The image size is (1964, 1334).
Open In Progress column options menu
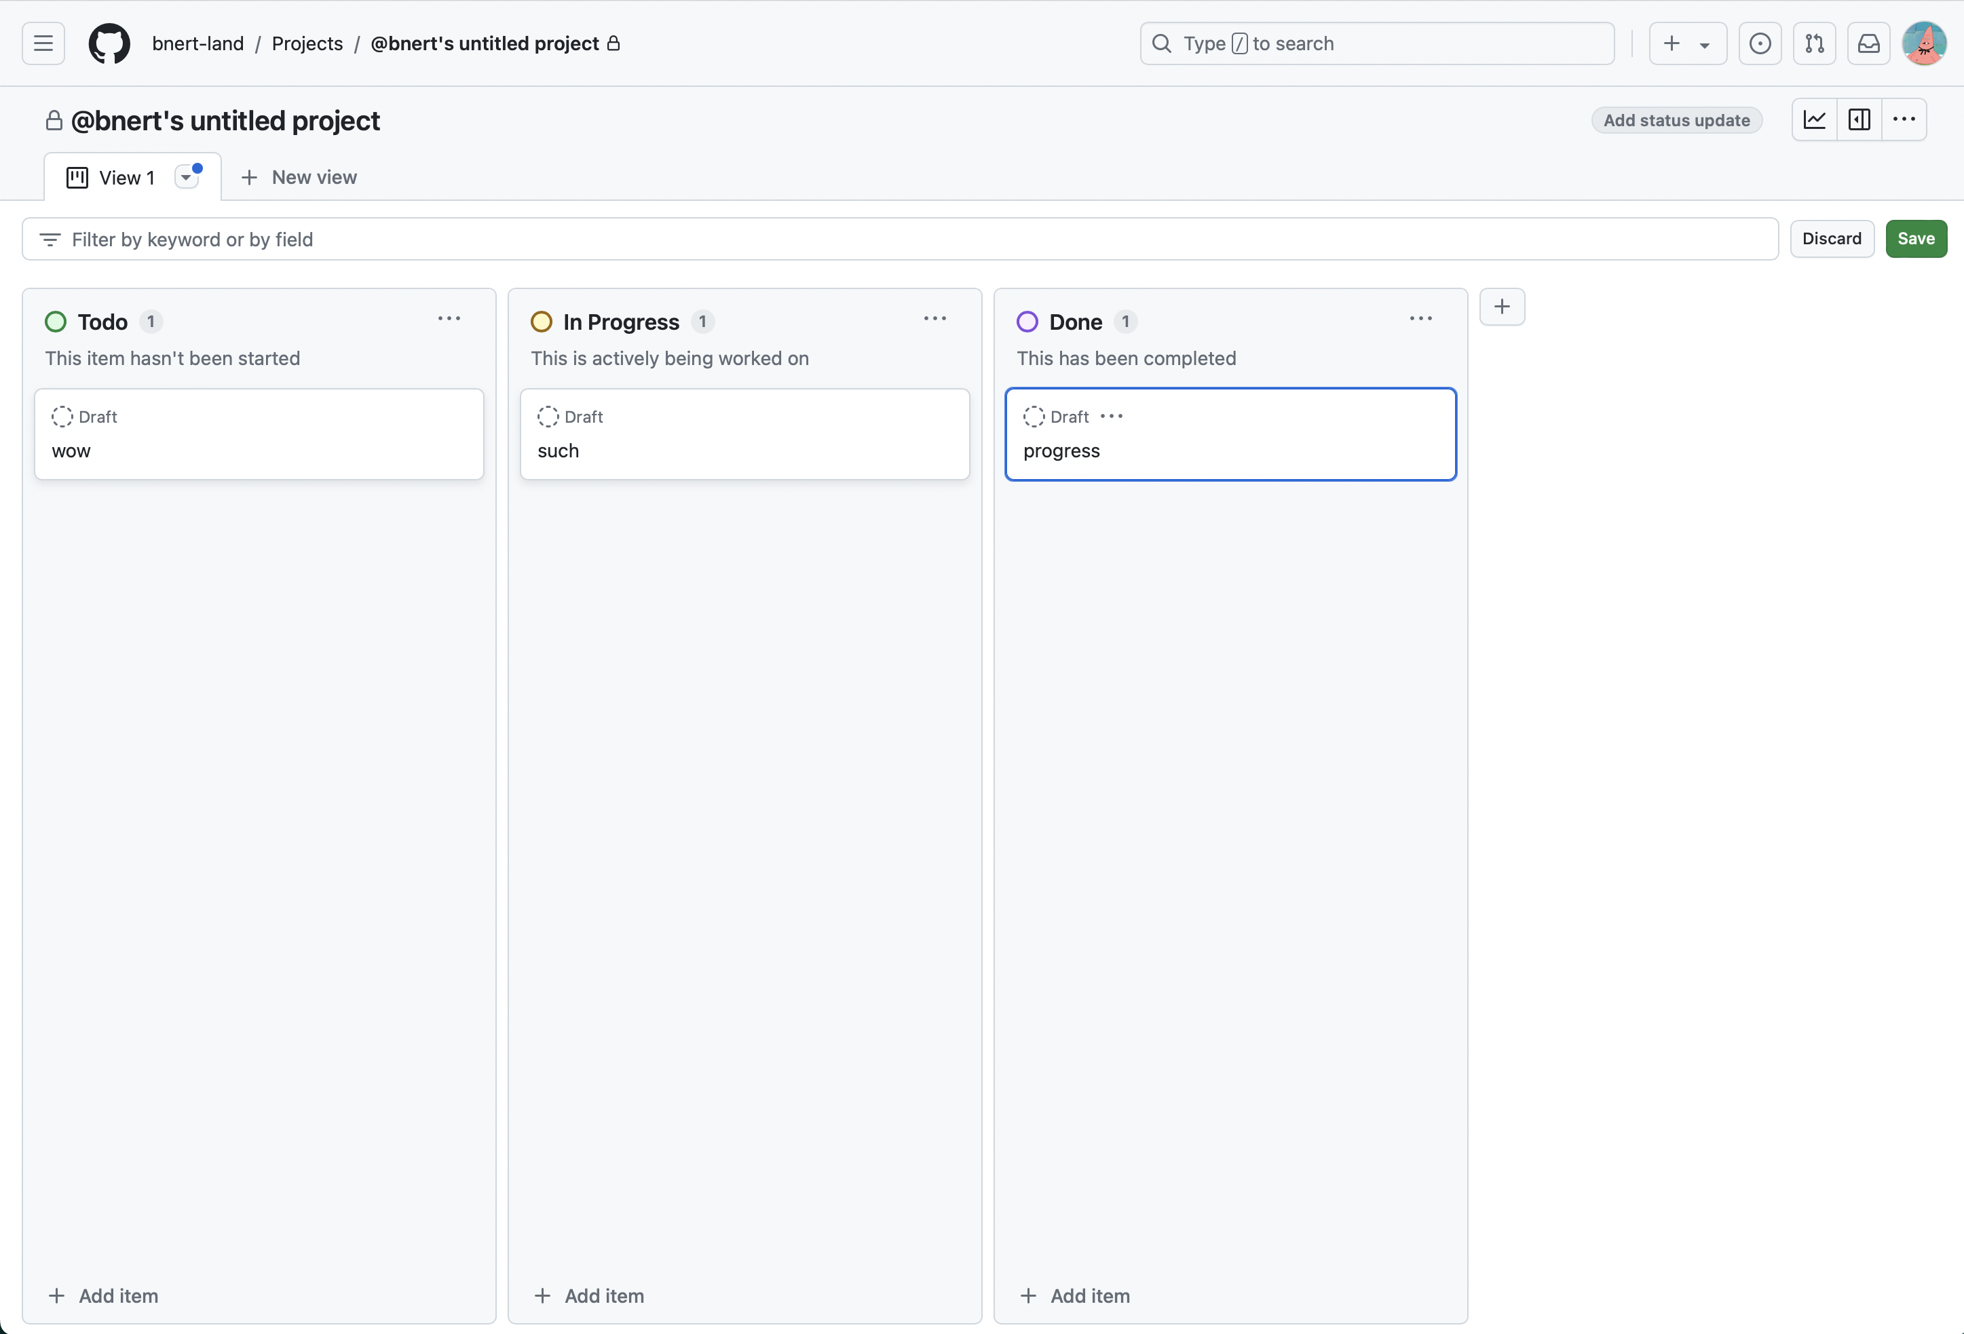(934, 320)
